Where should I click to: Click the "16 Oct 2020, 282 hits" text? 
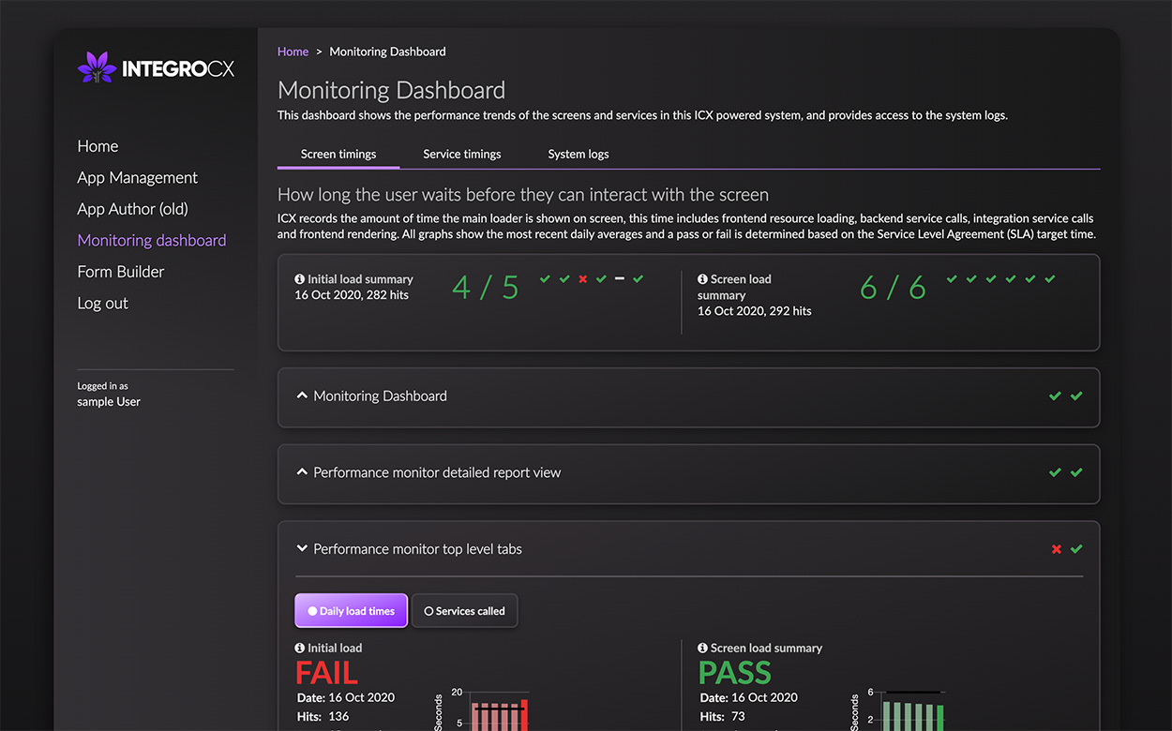pos(352,295)
